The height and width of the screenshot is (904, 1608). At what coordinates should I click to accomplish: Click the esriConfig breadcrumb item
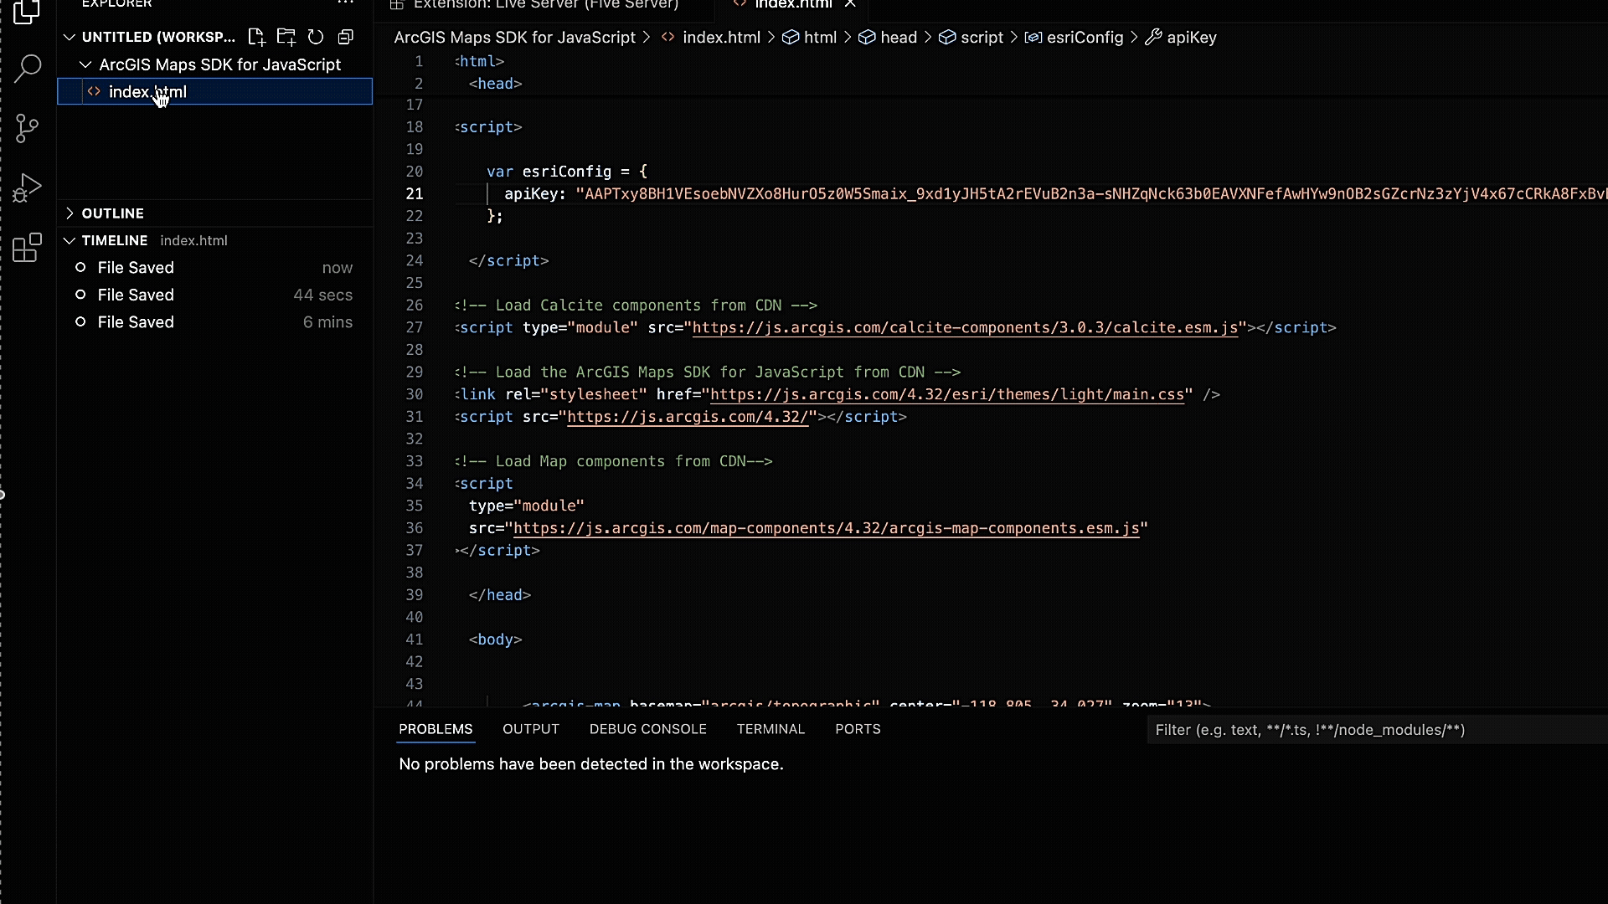pos(1085,38)
